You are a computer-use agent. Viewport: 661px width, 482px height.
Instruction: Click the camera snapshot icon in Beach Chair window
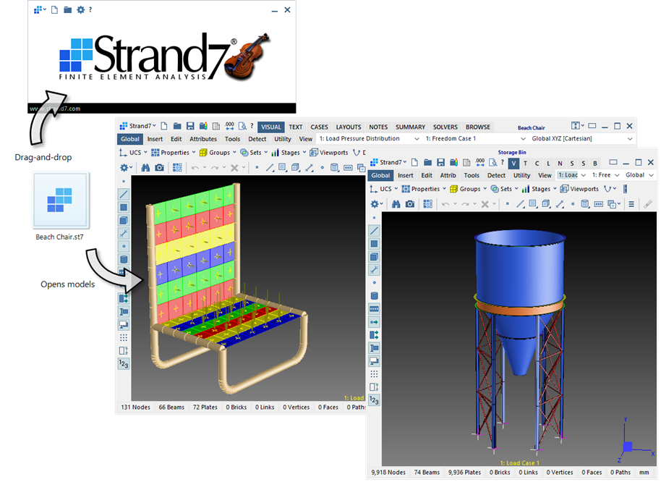point(159,168)
